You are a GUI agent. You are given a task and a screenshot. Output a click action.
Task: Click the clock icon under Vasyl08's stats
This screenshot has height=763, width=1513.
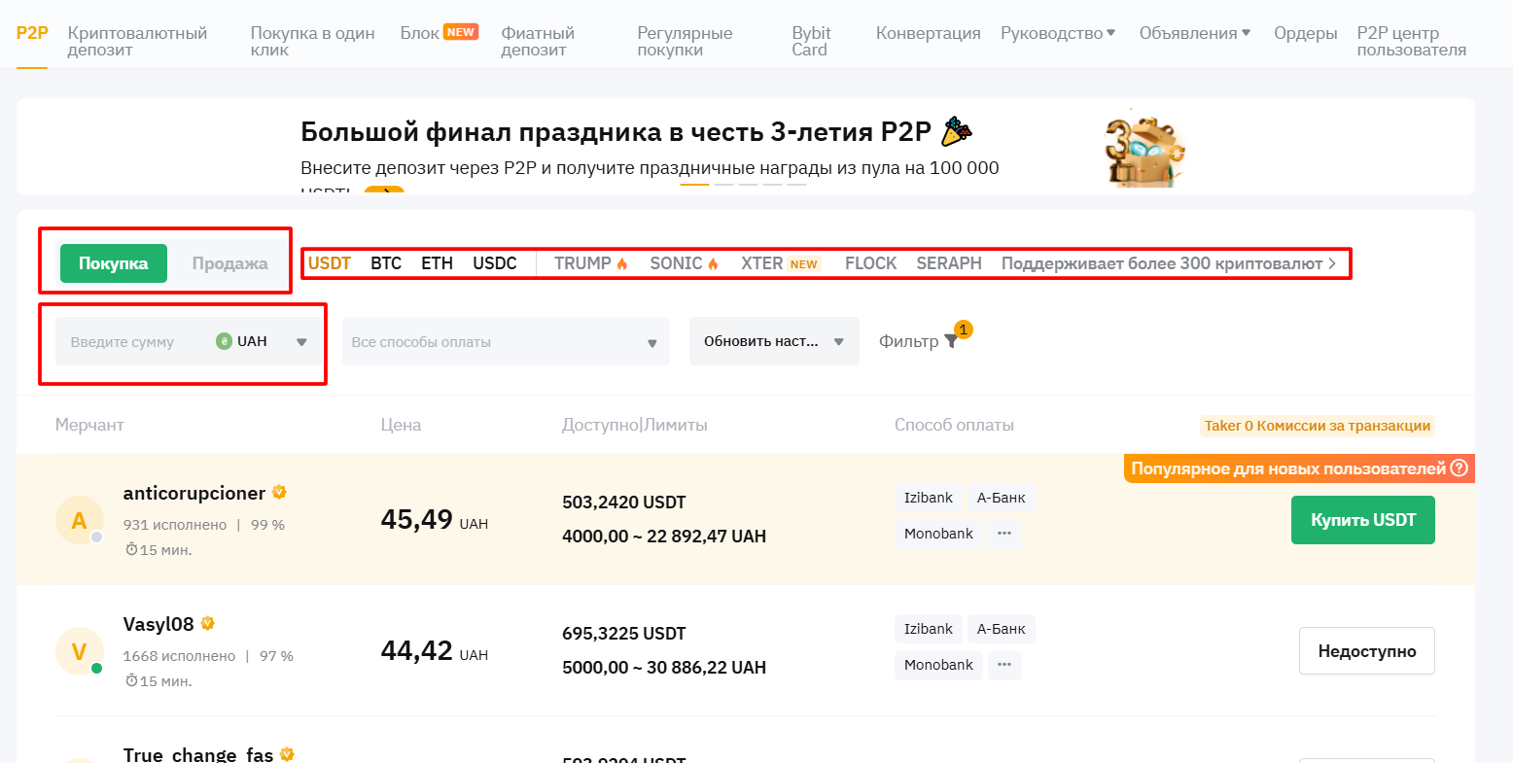[x=131, y=681]
